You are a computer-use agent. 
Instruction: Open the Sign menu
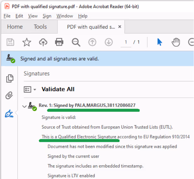47,16
